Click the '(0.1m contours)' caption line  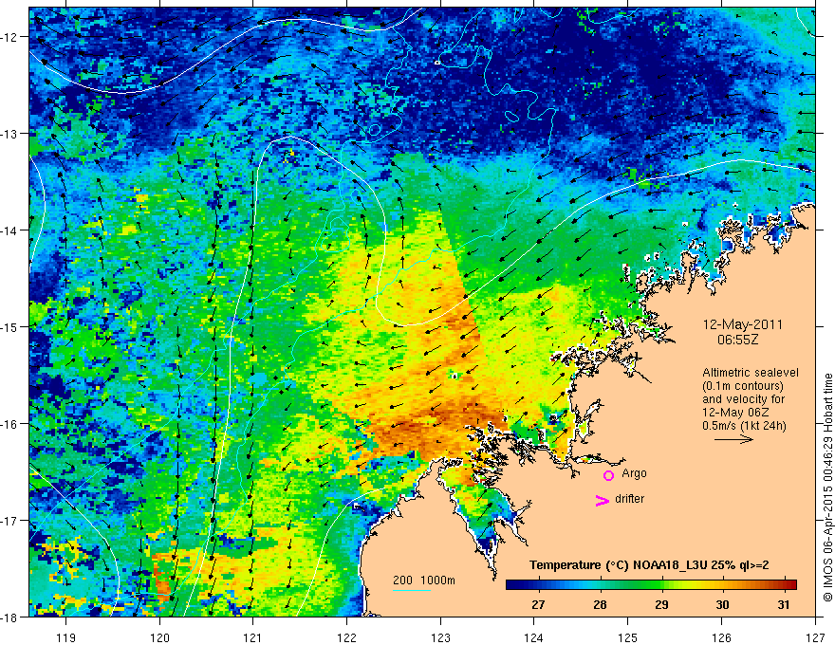click(x=743, y=386)
